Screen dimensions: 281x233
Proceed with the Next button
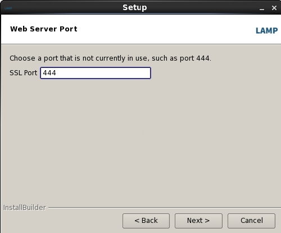click(x=198, y=221)
